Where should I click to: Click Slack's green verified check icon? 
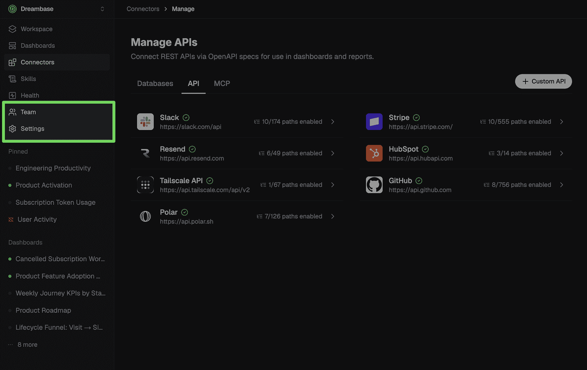click(186, 118)
